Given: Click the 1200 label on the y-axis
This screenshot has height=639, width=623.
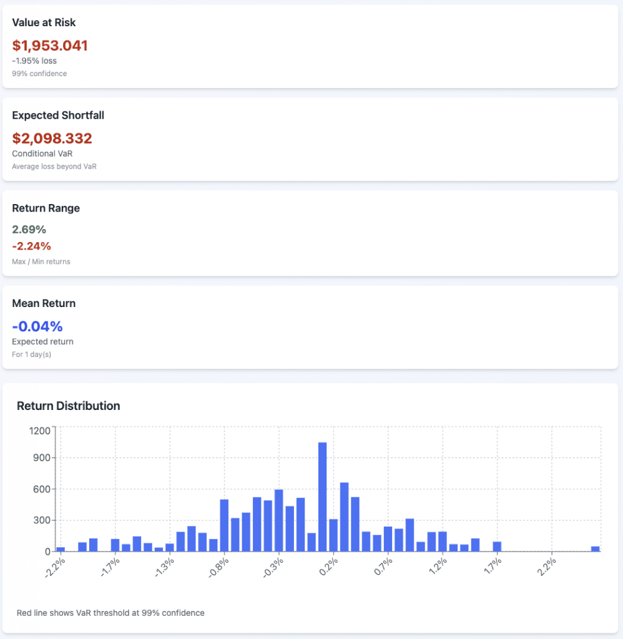Looking at the screenshot, I should pos(39,430).
